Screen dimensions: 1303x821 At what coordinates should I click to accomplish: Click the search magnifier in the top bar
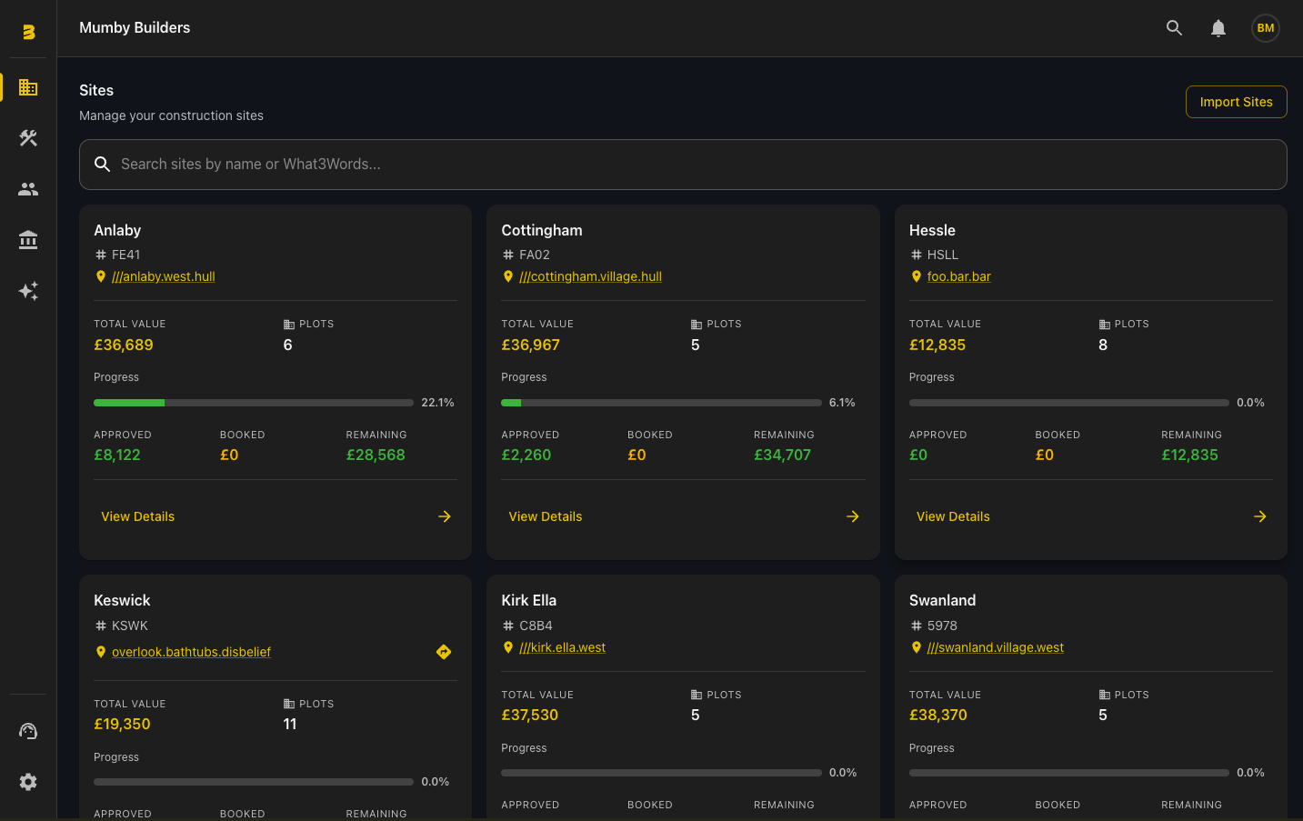pyautogui.click(x=1174, y=28)
